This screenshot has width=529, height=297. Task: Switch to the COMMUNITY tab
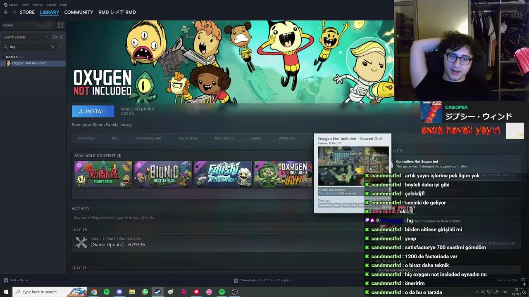tap(79, 12)
